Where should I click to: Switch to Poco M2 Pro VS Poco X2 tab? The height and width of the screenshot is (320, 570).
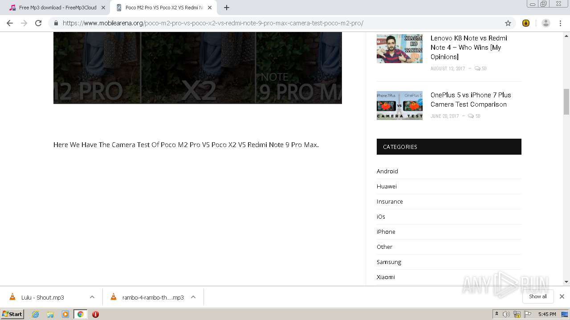pos(163,8)
